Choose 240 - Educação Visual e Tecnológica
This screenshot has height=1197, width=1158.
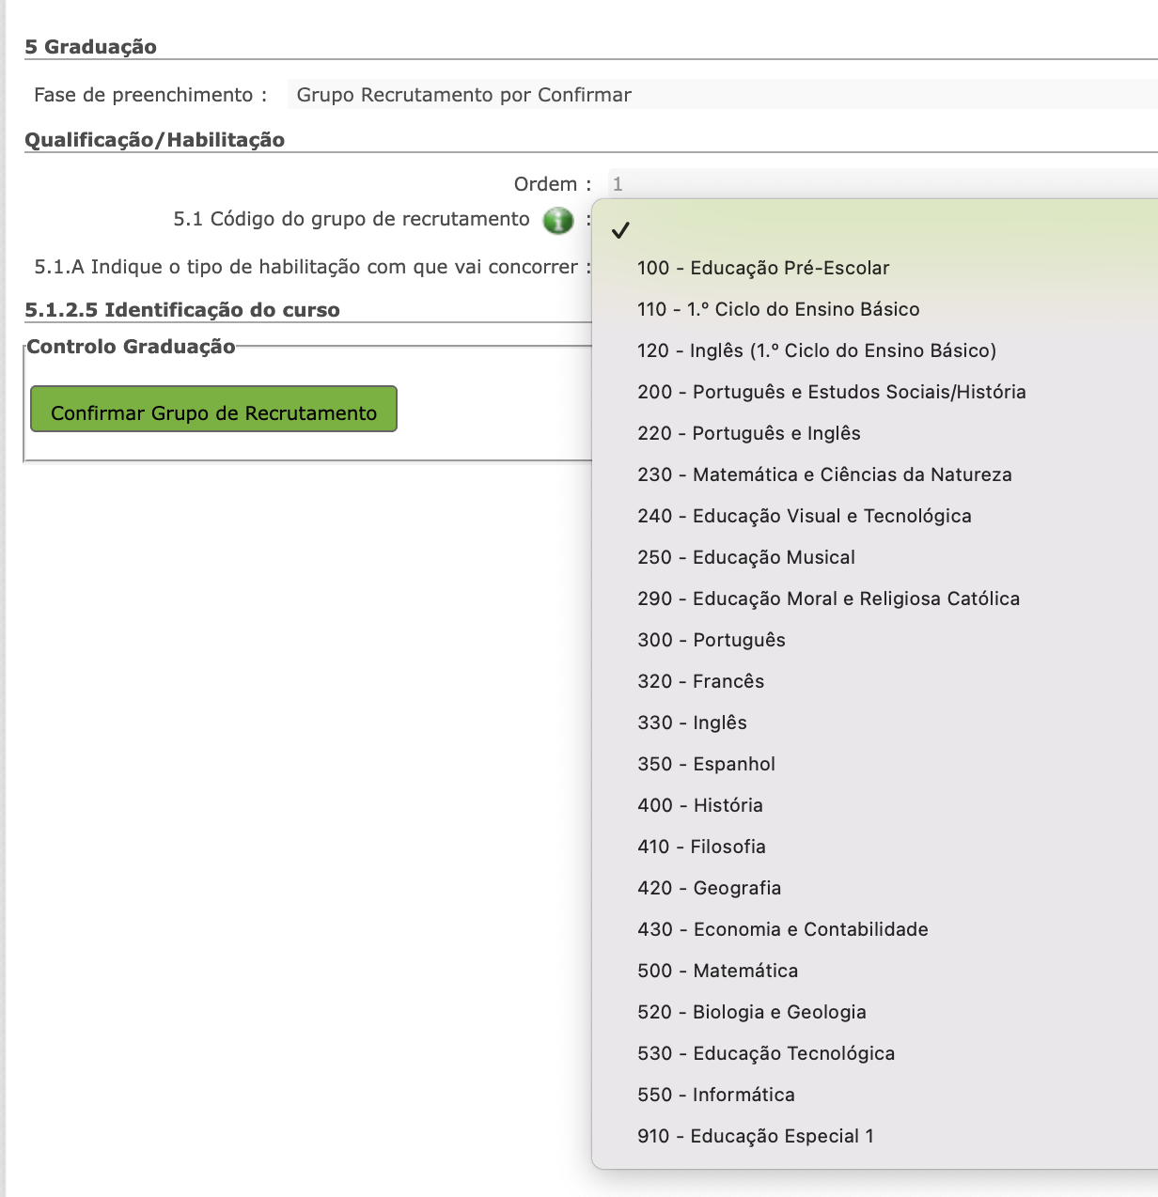click(804, 516)
